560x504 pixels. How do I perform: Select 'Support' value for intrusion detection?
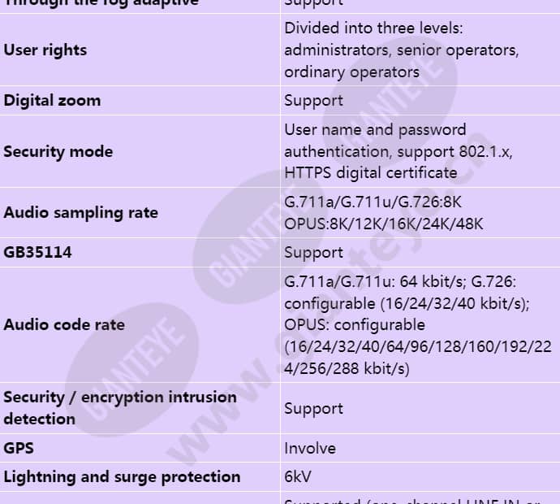[313, 409]
